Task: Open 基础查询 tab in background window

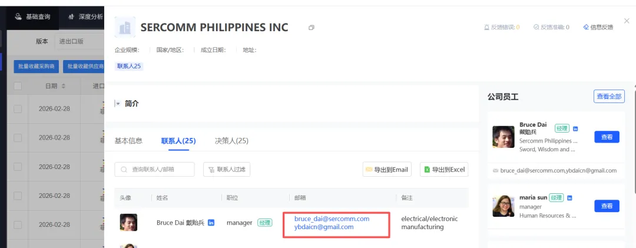Action: 33,17
